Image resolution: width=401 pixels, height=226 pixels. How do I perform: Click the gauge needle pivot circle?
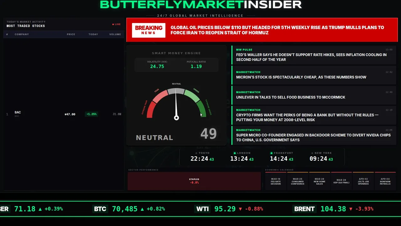coord(176,118)
